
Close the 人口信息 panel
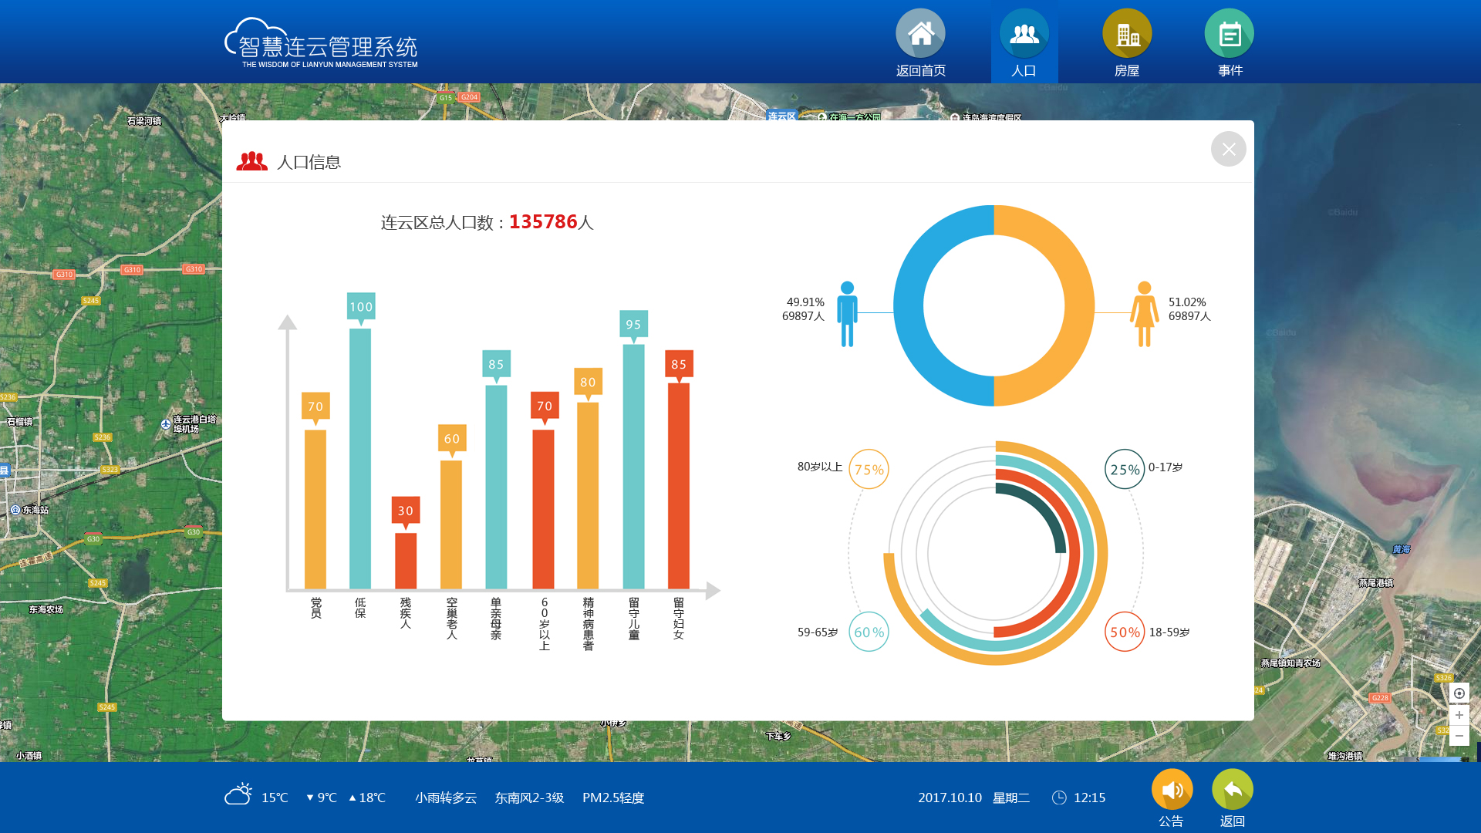point(1228,149)
